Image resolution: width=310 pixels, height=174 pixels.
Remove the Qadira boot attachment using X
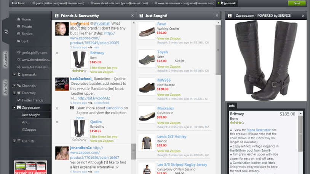click(57, 122)
